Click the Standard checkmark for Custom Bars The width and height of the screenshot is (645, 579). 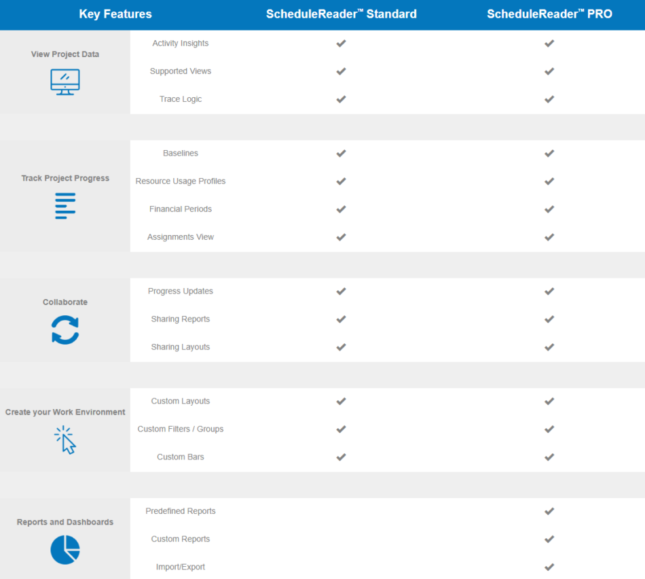(341, 457)
